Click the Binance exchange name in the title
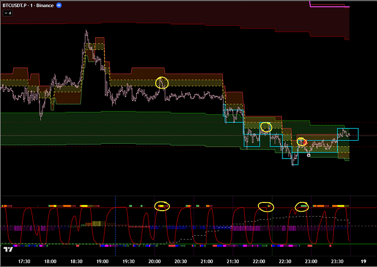 click(46, 5)
